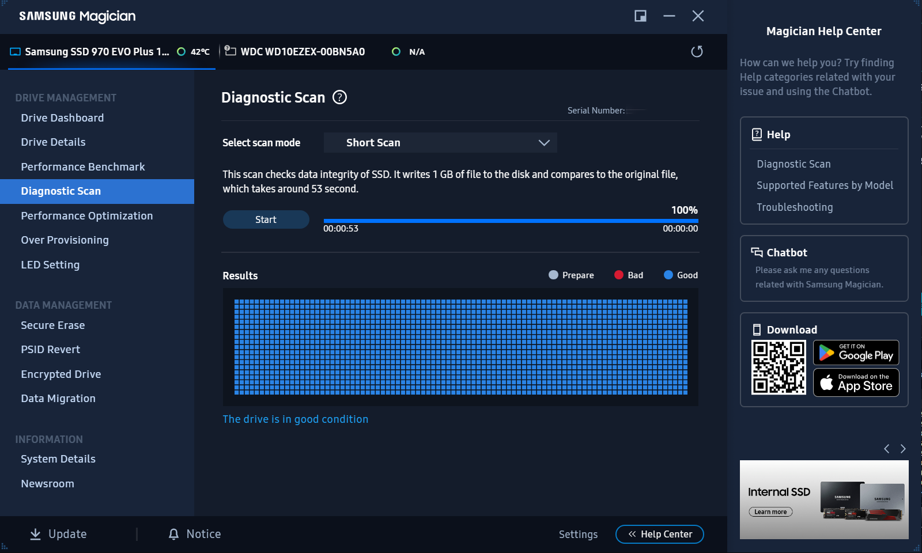Image resolution: width=922 pixels, height=553 pixels.
Task: Select Diagnostic Scan in the sidebar
Action: tap(97, 191)
